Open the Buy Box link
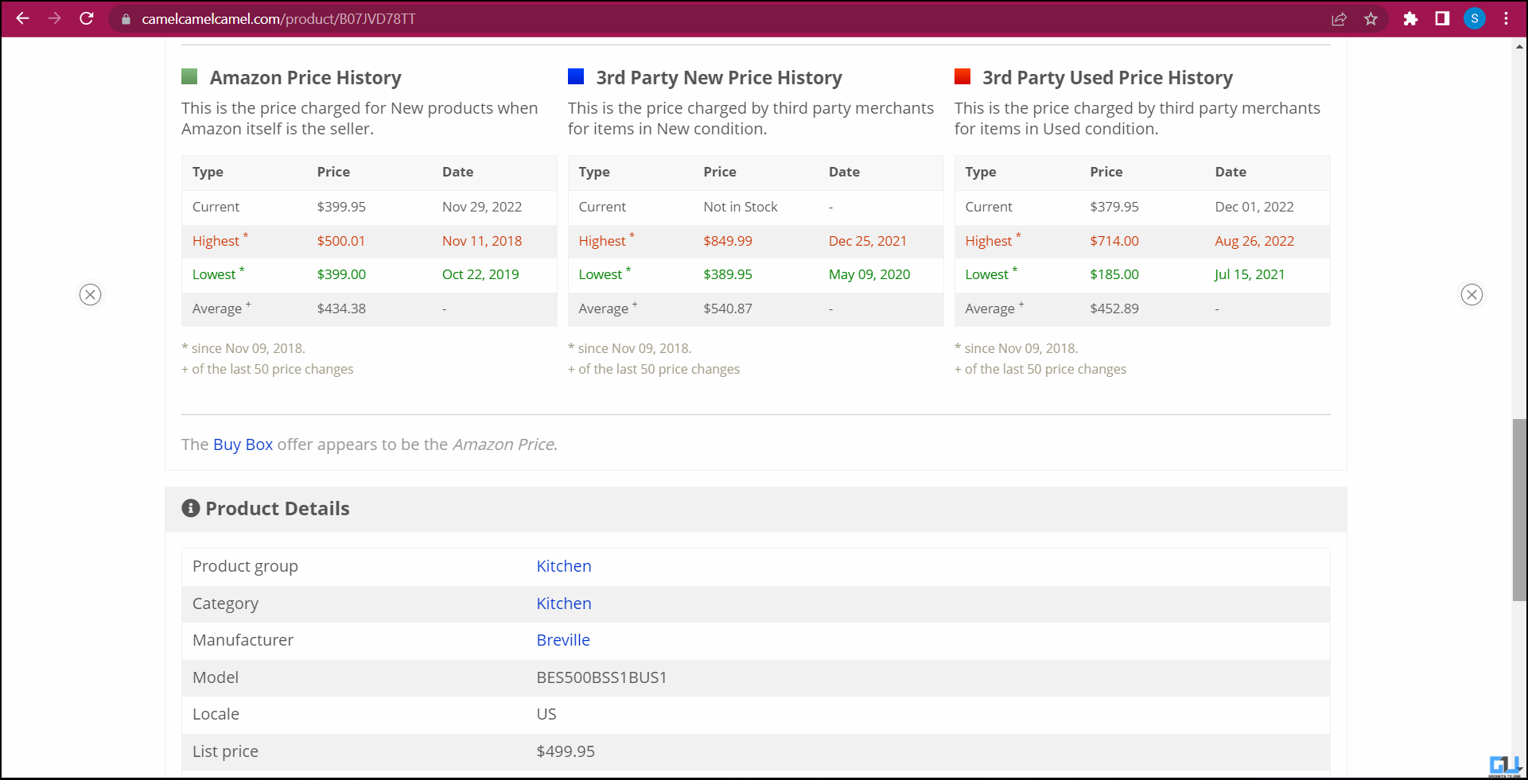1528x780 pixels. pyautogui.click(x=243, y=444)
